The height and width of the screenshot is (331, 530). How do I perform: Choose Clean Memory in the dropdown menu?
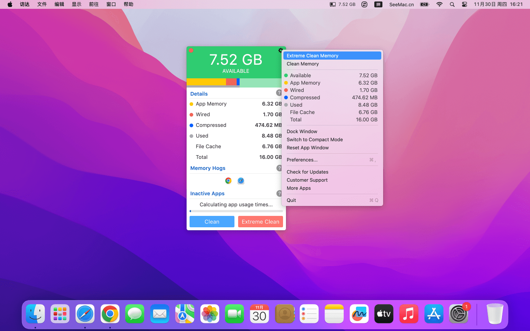332,64
